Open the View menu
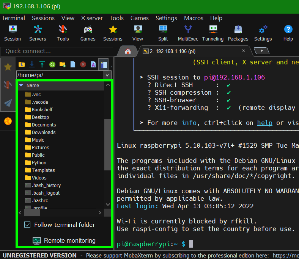 pos(68,18)
